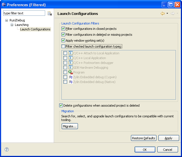Click the C/C++ Local Application icon
The height and width of the screenshot is (157, 182).
click(x=71, y=58)
